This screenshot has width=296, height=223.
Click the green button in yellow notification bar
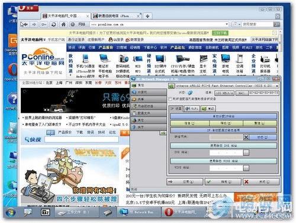click(220, 32)
